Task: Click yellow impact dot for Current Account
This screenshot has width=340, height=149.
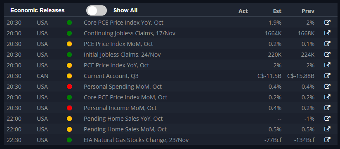Action: [x=69, y=76]
